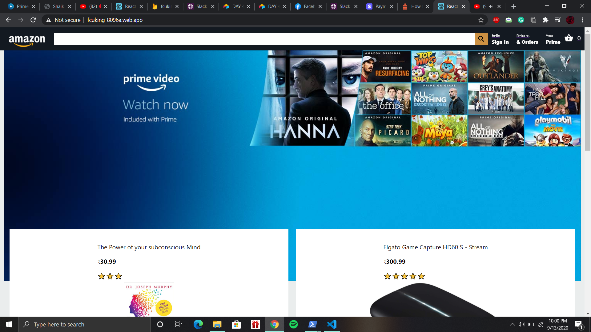This screenshot has height=332, width=591.
Task: Open a new browser tab
Action: click(x=513, y=6)
